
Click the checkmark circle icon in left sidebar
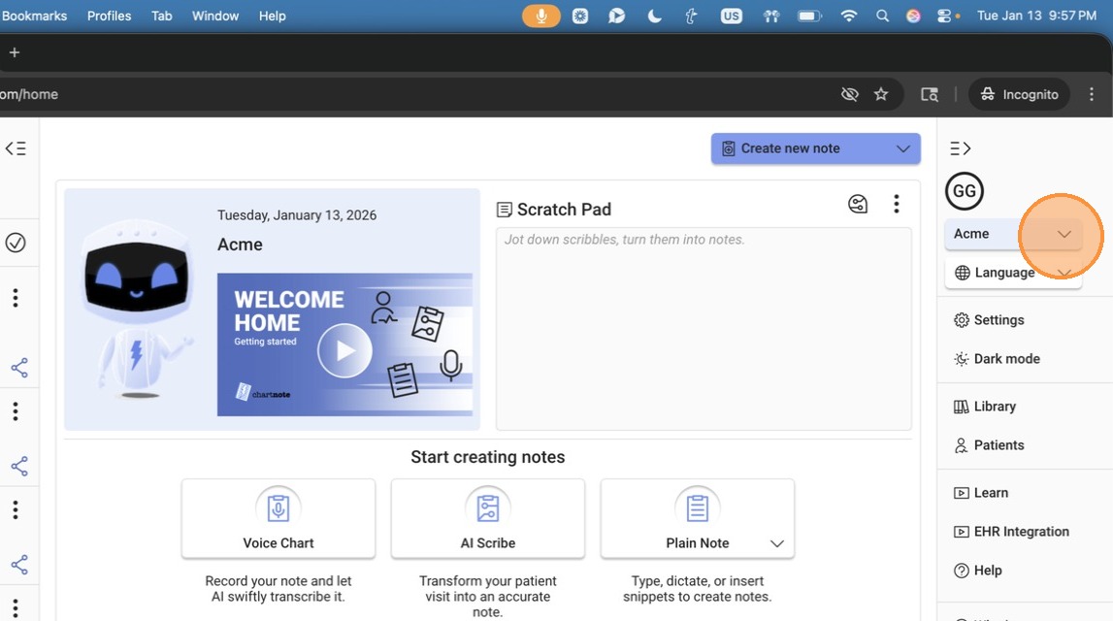pos(16,243)
